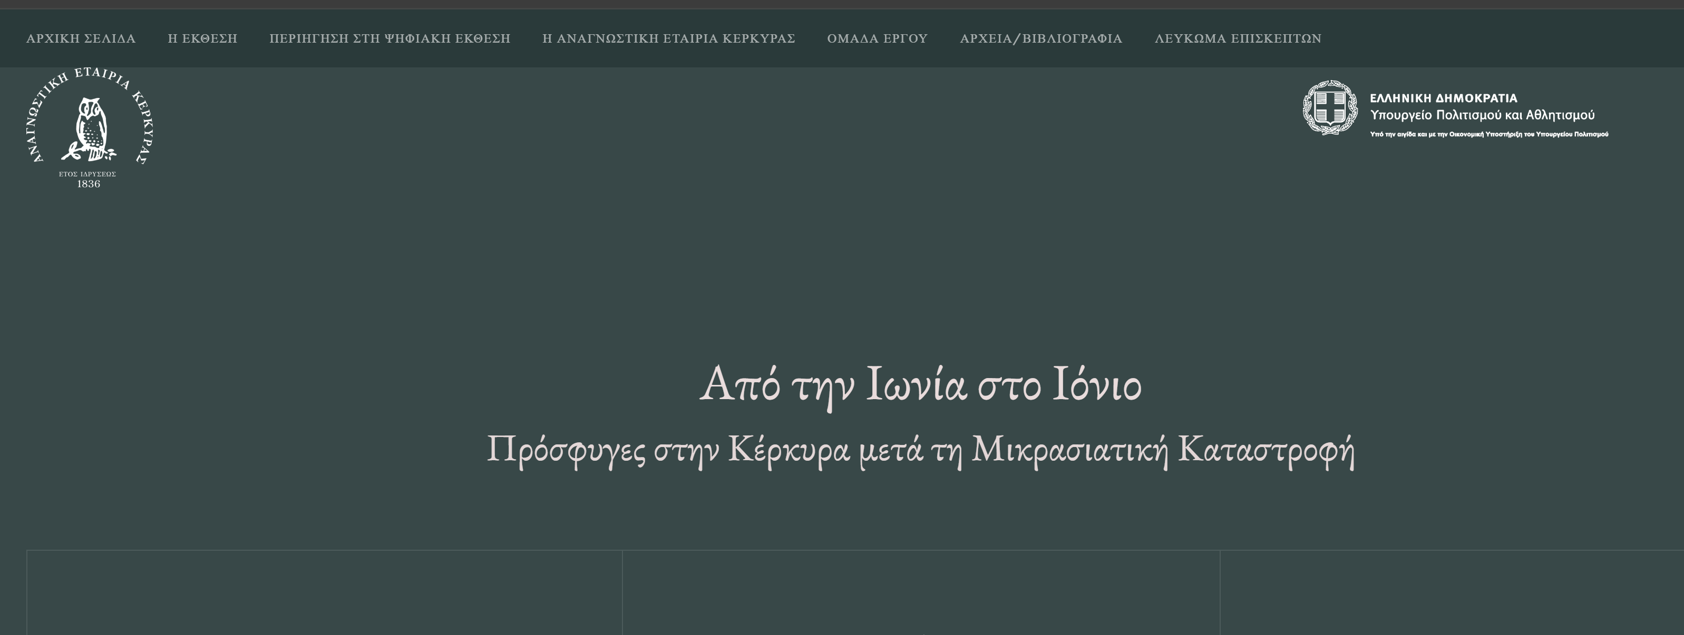Screen dimensions: 1684x635
Task: Navigate to ΑΡΧΕΙΑ/ΒΙΒΛΙΟΓΡΑΦΙΑ
Action: coord(1041,38)
